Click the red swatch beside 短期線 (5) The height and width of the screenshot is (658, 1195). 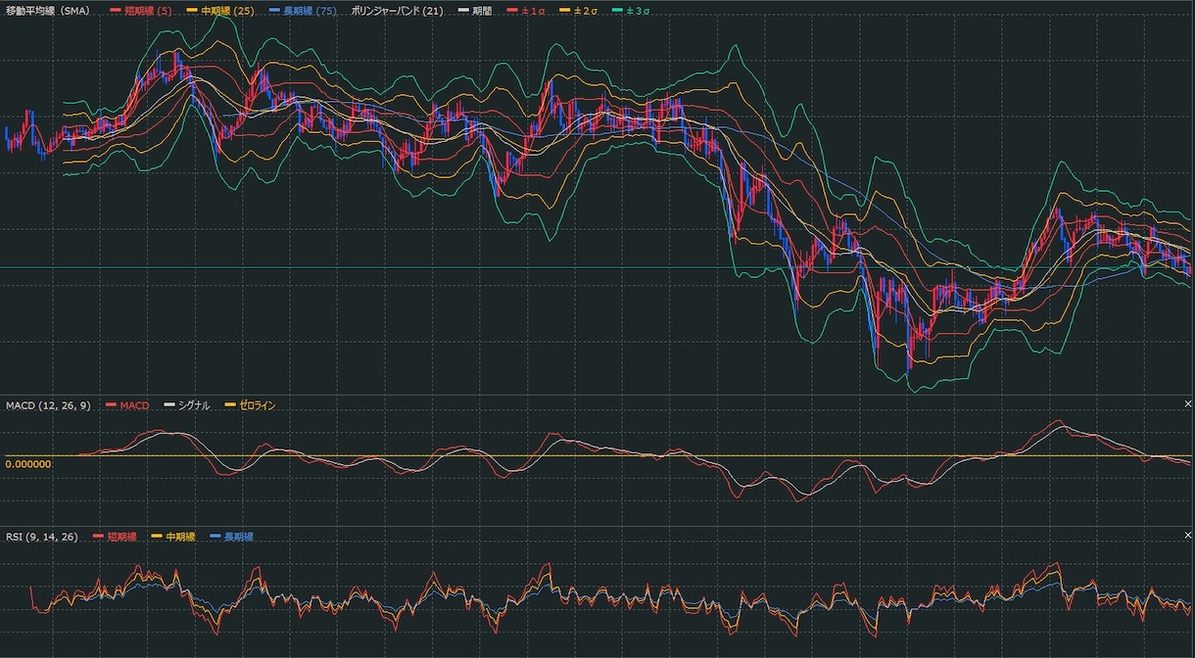[116, 11]
